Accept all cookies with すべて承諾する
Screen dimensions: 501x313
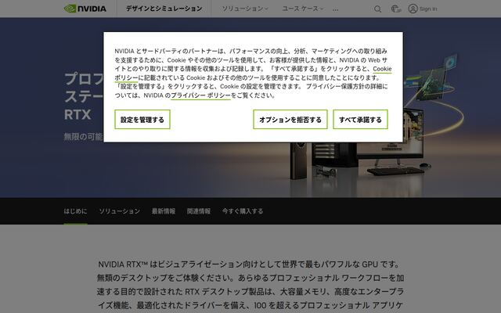pyautogui.click(x=360, y=120)
